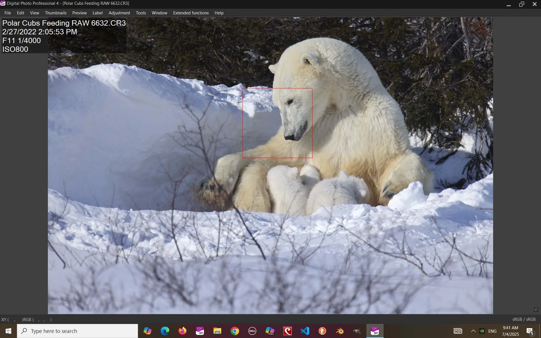Click inside the red AF point frame
This screenshot has height=338, width=541.
point(277,123)
